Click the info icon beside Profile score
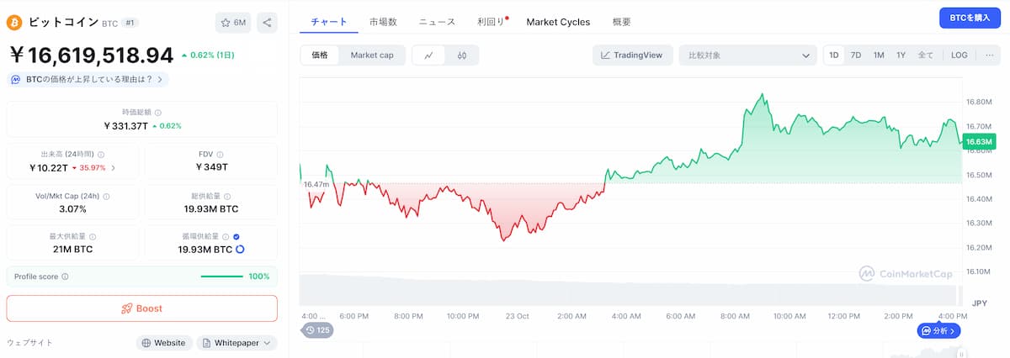 tap(65, 276)
